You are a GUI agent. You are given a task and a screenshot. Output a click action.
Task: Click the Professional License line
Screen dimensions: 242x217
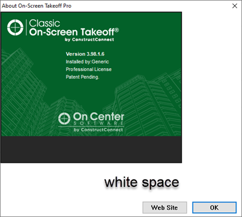point(88,69)
